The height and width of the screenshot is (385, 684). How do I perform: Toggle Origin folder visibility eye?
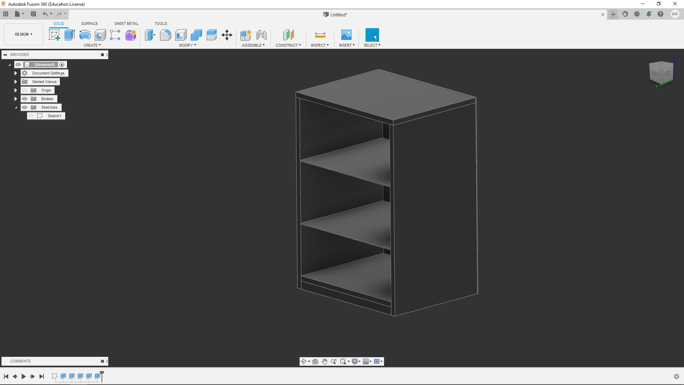(25, 90)
